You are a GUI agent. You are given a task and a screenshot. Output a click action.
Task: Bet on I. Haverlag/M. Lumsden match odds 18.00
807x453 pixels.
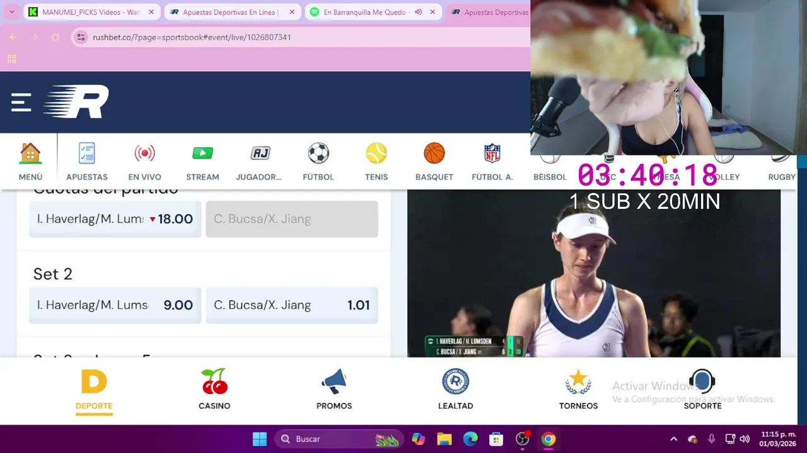point(115,219)
